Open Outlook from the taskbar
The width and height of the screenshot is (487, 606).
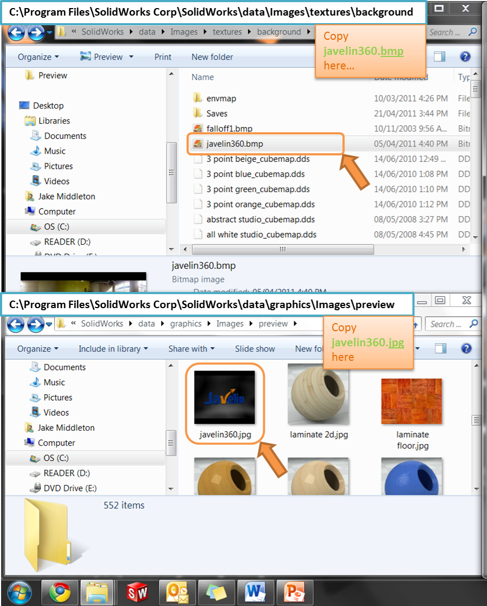click(177, 593)
